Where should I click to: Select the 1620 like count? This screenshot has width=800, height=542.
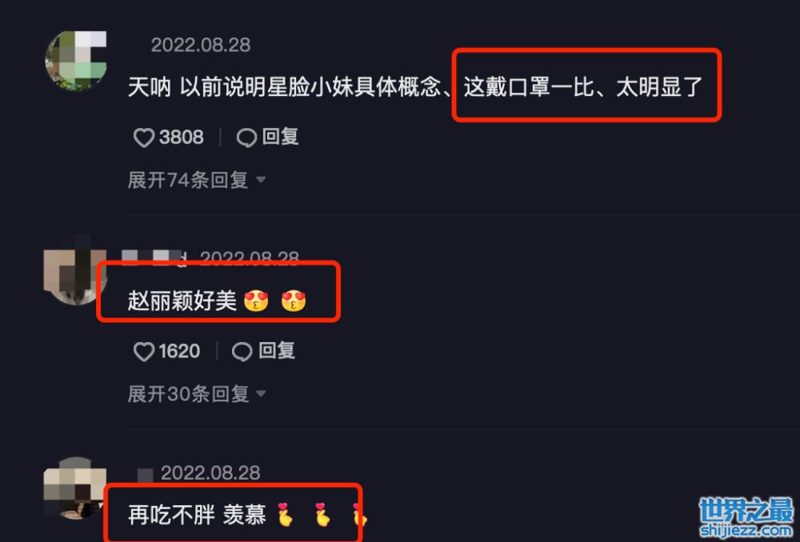tap(179, 351)
